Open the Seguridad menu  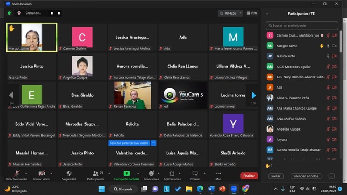pyautogui.click(x=69, y=176)
